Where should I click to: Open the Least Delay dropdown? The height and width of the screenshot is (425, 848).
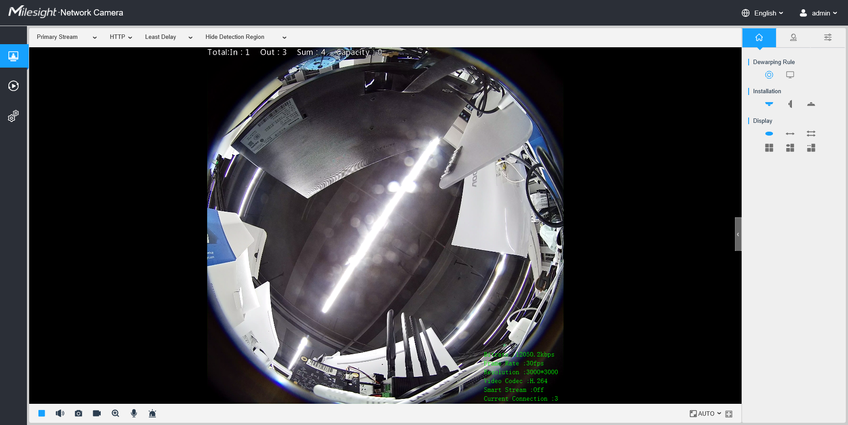168,37
